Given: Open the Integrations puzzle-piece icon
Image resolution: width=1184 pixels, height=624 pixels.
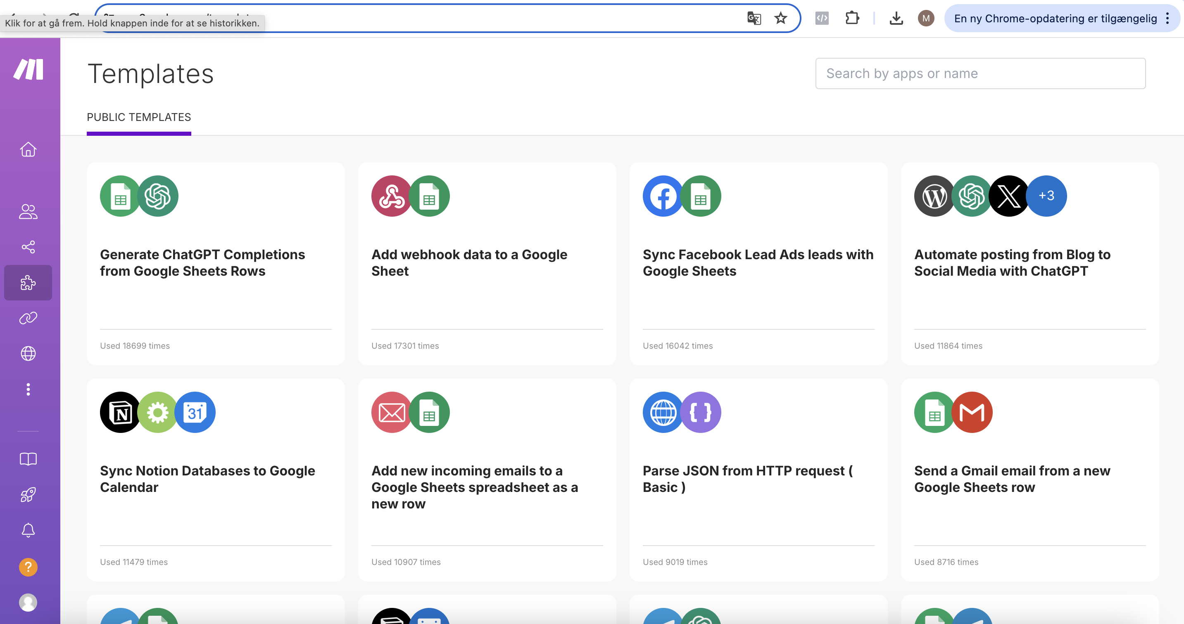Looking at the screenshot, I should [x=29, y=282].
